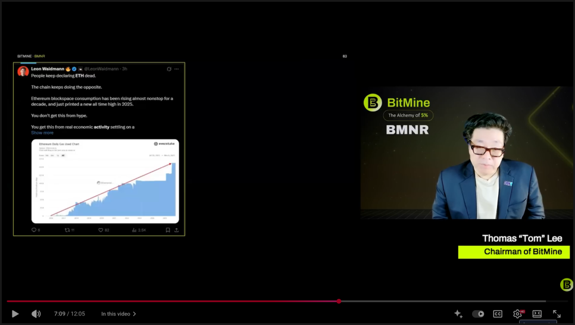
Task: Bookmark the Leon Waidmann tweet
Action: pyautogui.click(x=168, y=230)
